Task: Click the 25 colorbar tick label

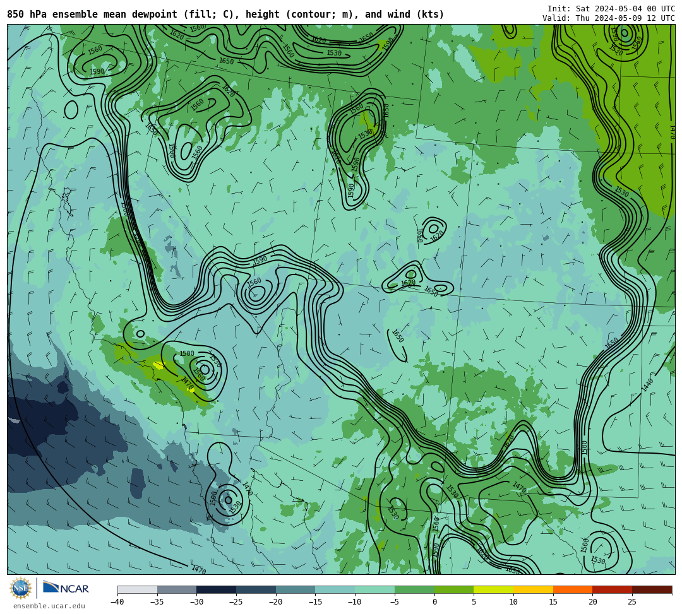Action: point(632,602)
